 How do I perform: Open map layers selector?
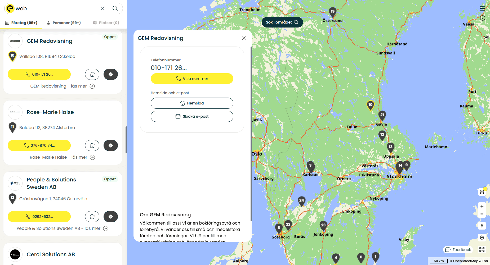[x=482, y=192]
